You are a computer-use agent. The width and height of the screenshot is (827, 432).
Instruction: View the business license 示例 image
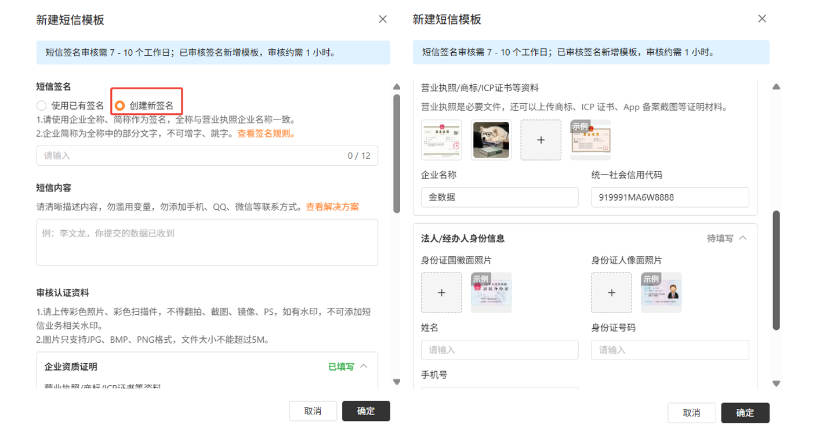pos(590,140)
